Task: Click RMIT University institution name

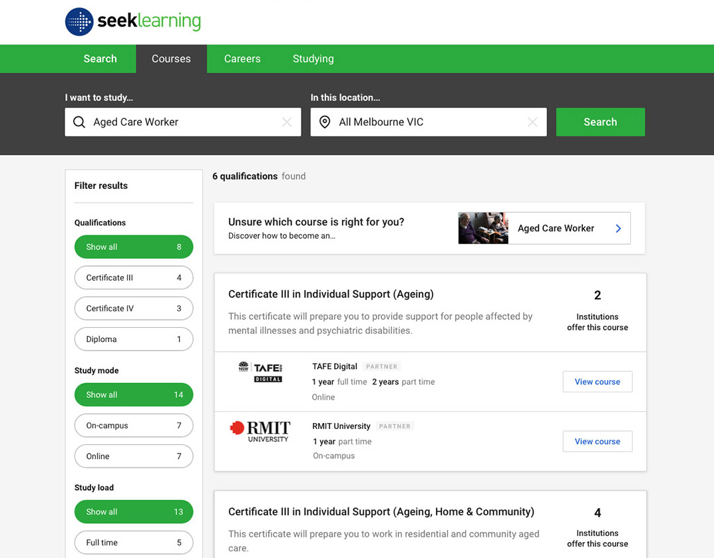Action: click(341, 426)
